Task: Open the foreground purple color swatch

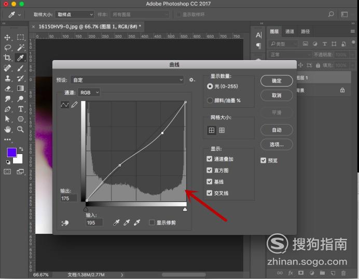Action: 11,152
